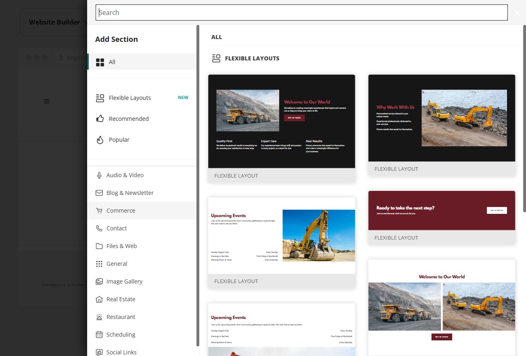Viewport: 526px width, 356px height.
Task: Close the Add Section panel
Action: coord(517,12)
